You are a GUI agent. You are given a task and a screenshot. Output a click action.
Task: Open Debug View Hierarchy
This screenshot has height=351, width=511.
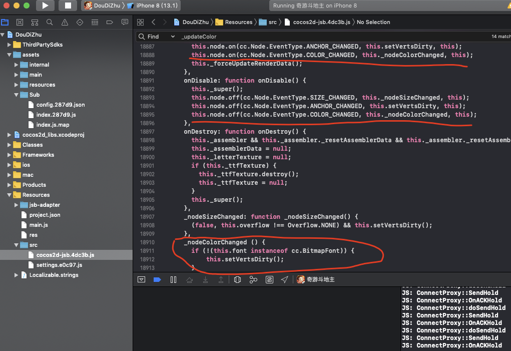click(238, 279)
